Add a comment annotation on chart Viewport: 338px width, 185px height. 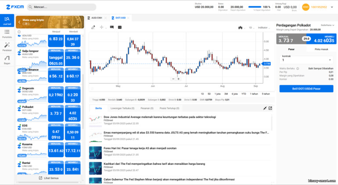coord(111,27)
